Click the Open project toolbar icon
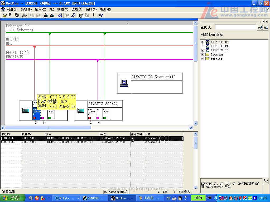 (4, 16)
